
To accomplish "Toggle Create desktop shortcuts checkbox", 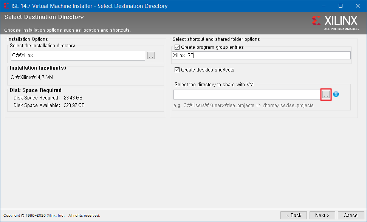I will click(177, 70).
